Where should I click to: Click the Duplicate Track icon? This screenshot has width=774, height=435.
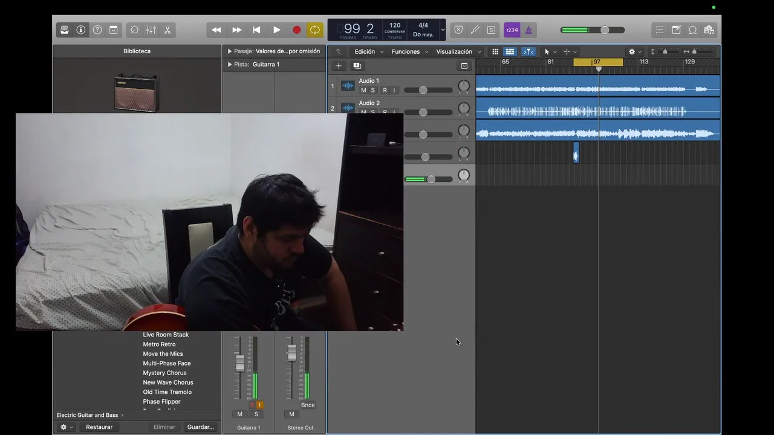(357, 65)
